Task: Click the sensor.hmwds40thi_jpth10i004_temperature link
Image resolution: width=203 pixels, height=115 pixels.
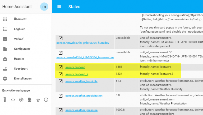Action: click(x=85, y=57)
